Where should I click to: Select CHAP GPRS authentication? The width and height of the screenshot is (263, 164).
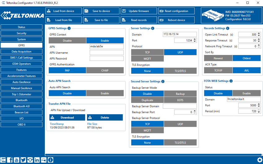pyautogui.click(x=105, y=70)
